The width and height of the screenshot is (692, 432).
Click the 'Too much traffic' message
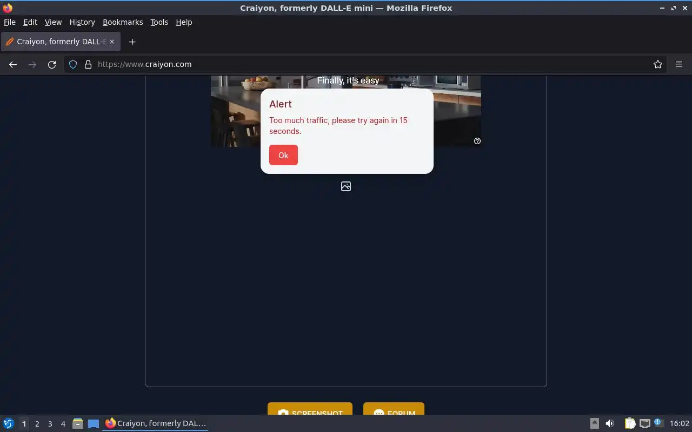338,125
